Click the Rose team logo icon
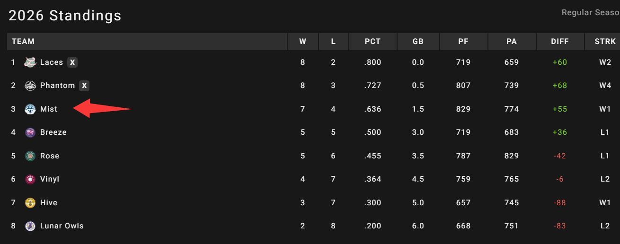Viewport: 620px width, 244px height. pos(30,156)
